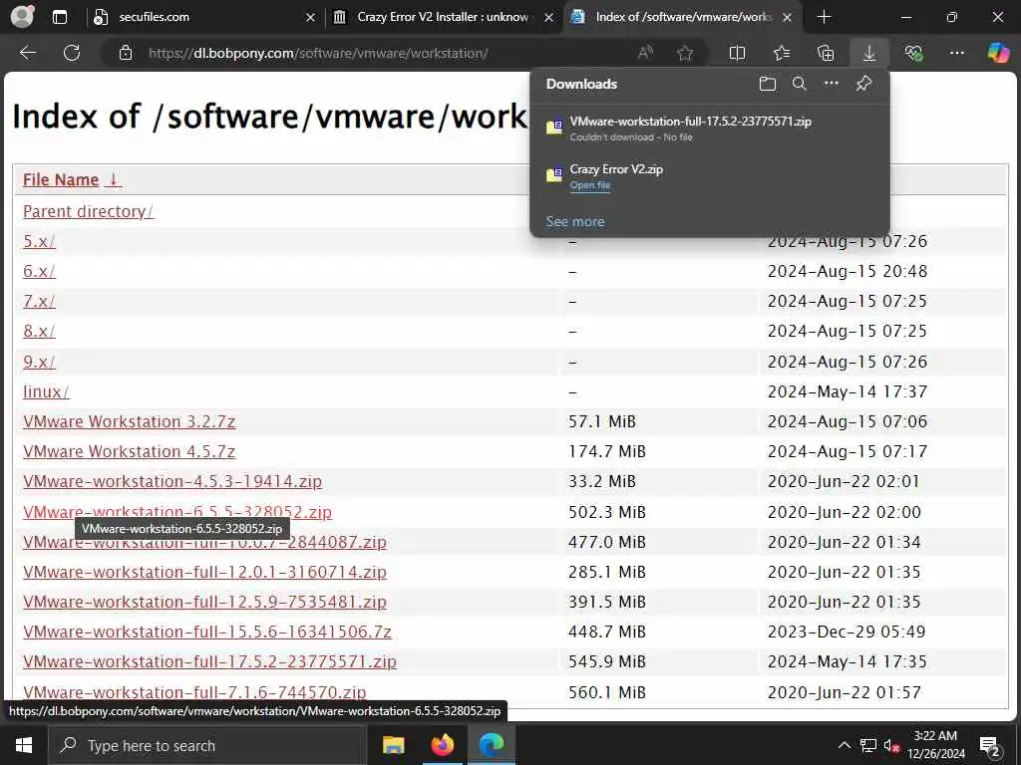Open the 9.x/ folder link

tap(39, 362)
